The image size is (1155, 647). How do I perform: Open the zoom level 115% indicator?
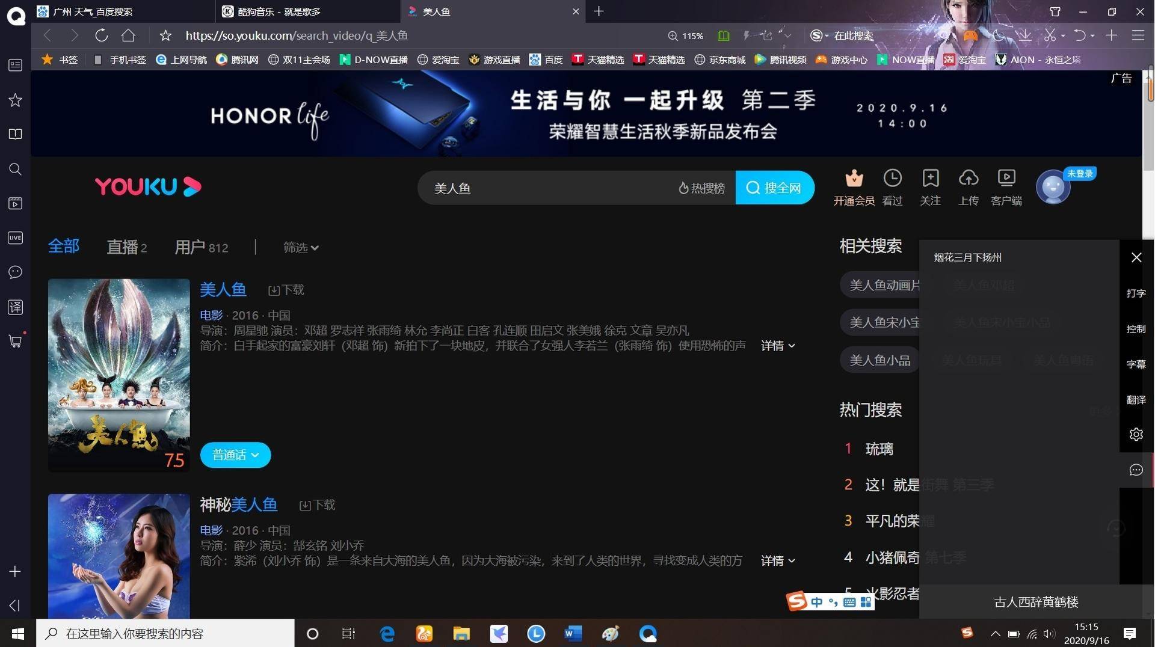pos(686,36)
